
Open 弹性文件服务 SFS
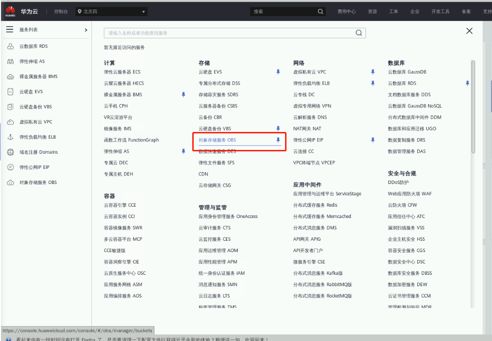216,163
